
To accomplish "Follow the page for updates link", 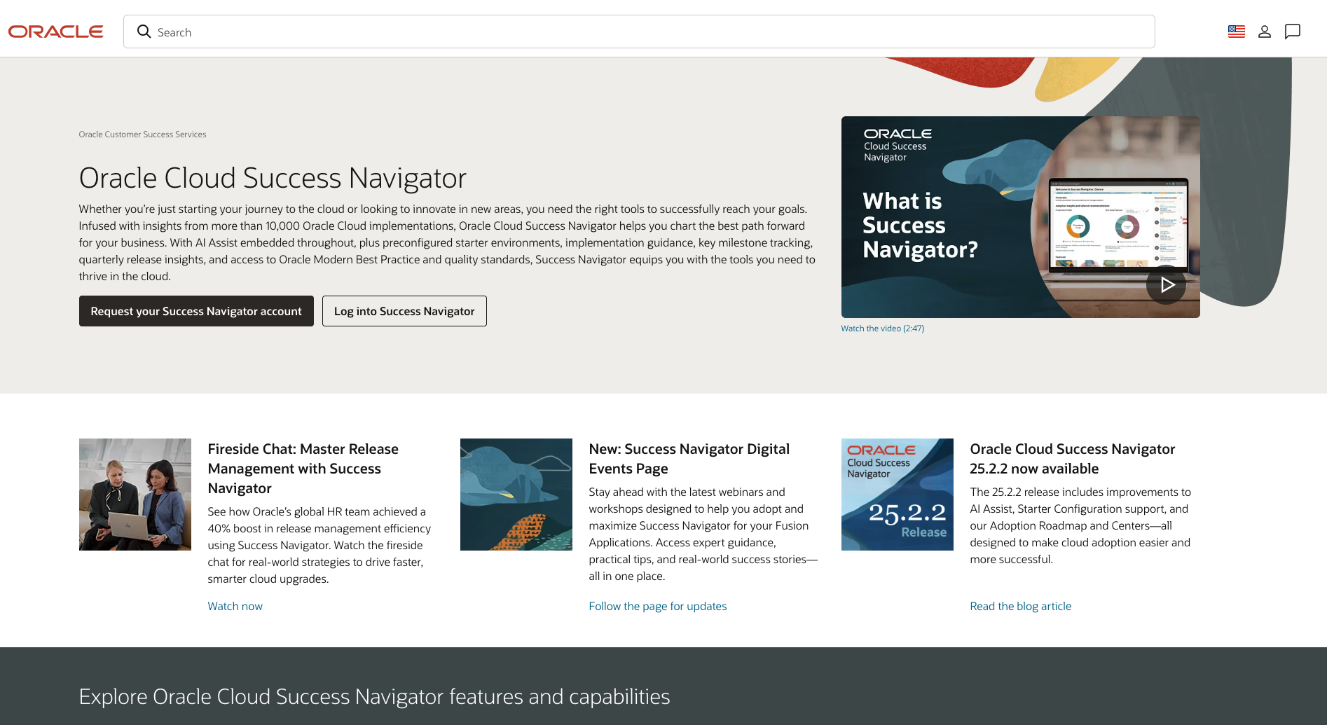I will pyautogui.click(x=658, y=606).
